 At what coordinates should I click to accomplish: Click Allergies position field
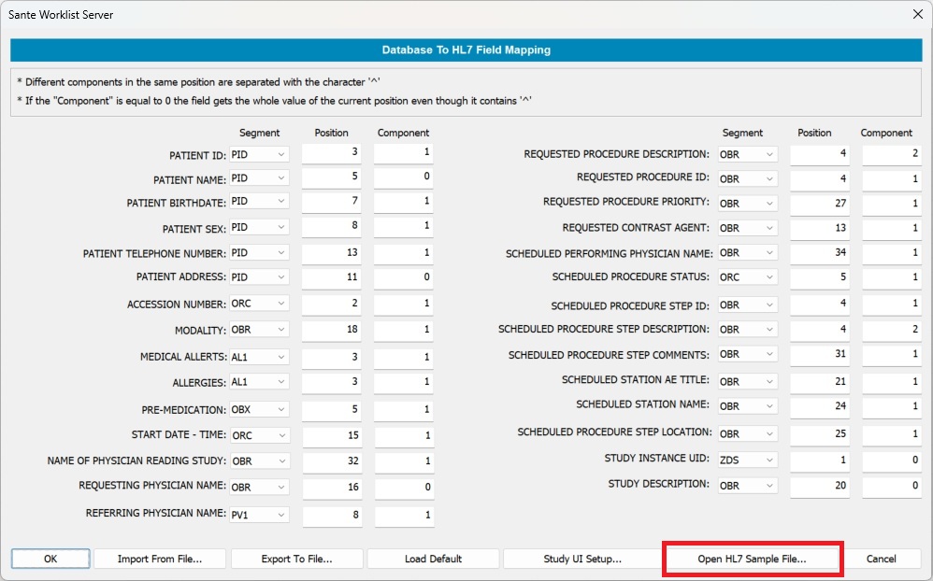[x=331, y=382]
